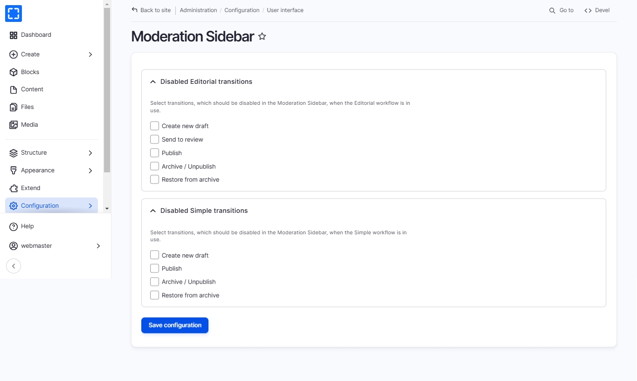
Task: Tick Simple workflow Publish checkbox
Action: 155,268
